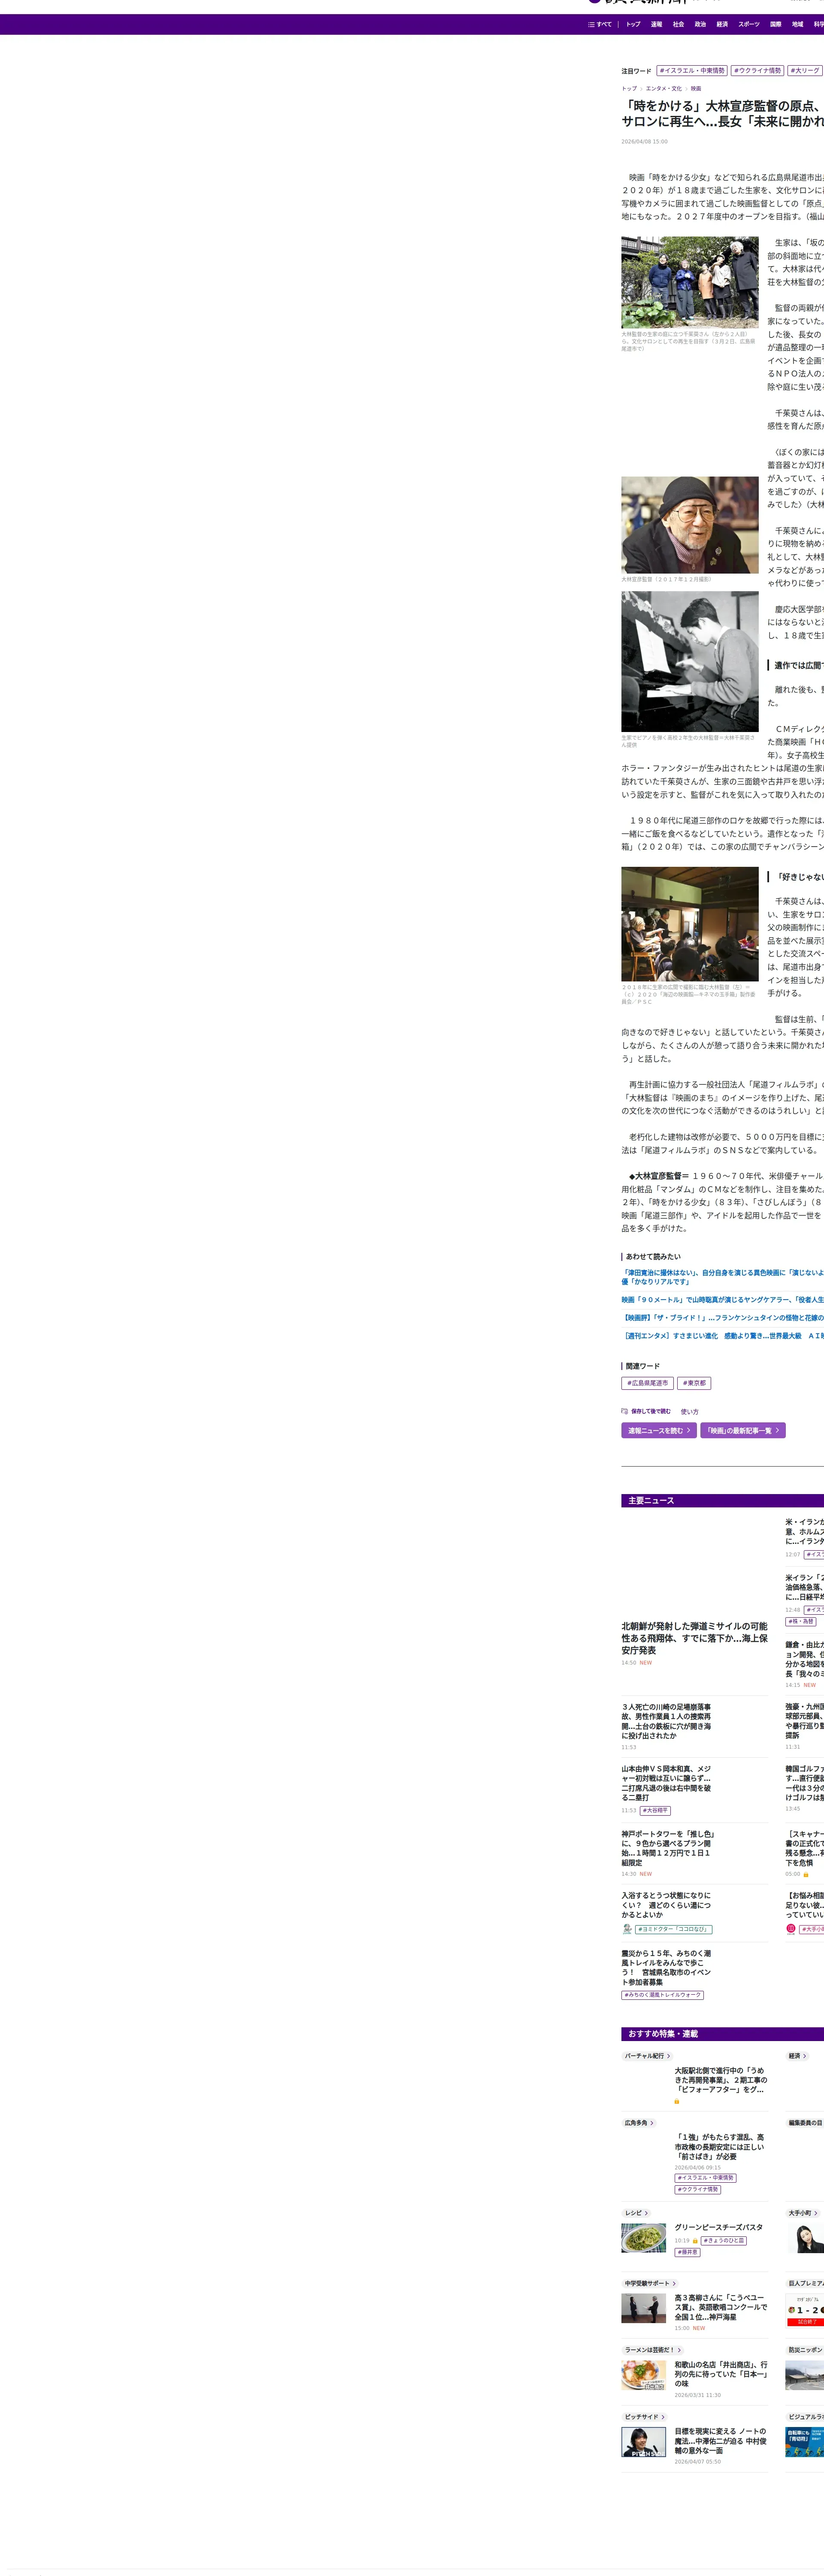The width and height of the screenshot is (824, 2576).
Task: Open the スポーツ nav tab
Action: pyautogui.click(x=749, y=24)
